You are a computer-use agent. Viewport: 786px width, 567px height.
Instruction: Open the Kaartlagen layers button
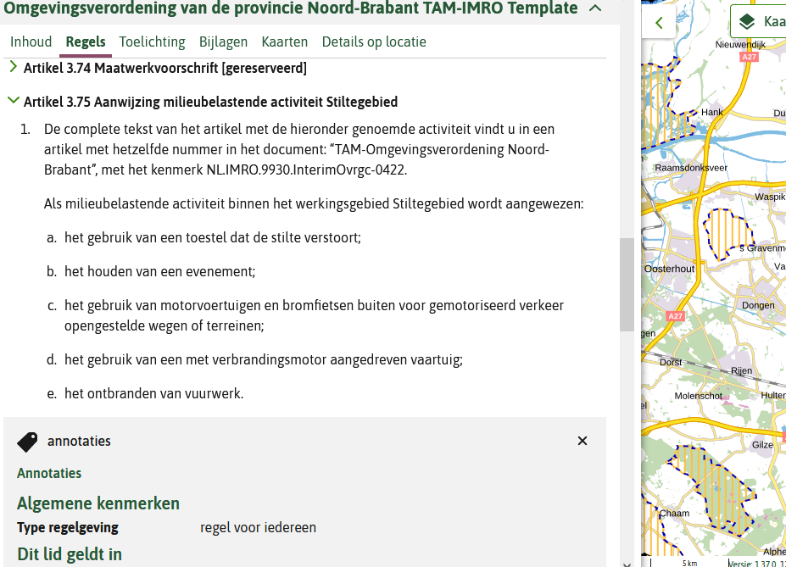point(758,21)
